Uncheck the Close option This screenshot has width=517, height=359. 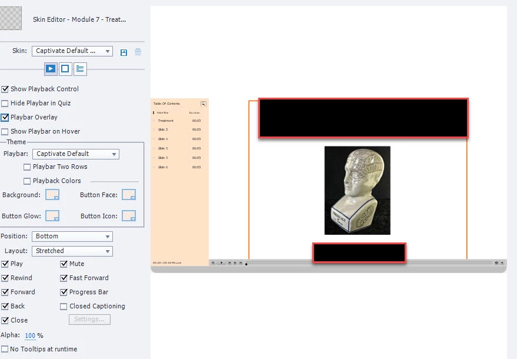[x=5, y=320]
